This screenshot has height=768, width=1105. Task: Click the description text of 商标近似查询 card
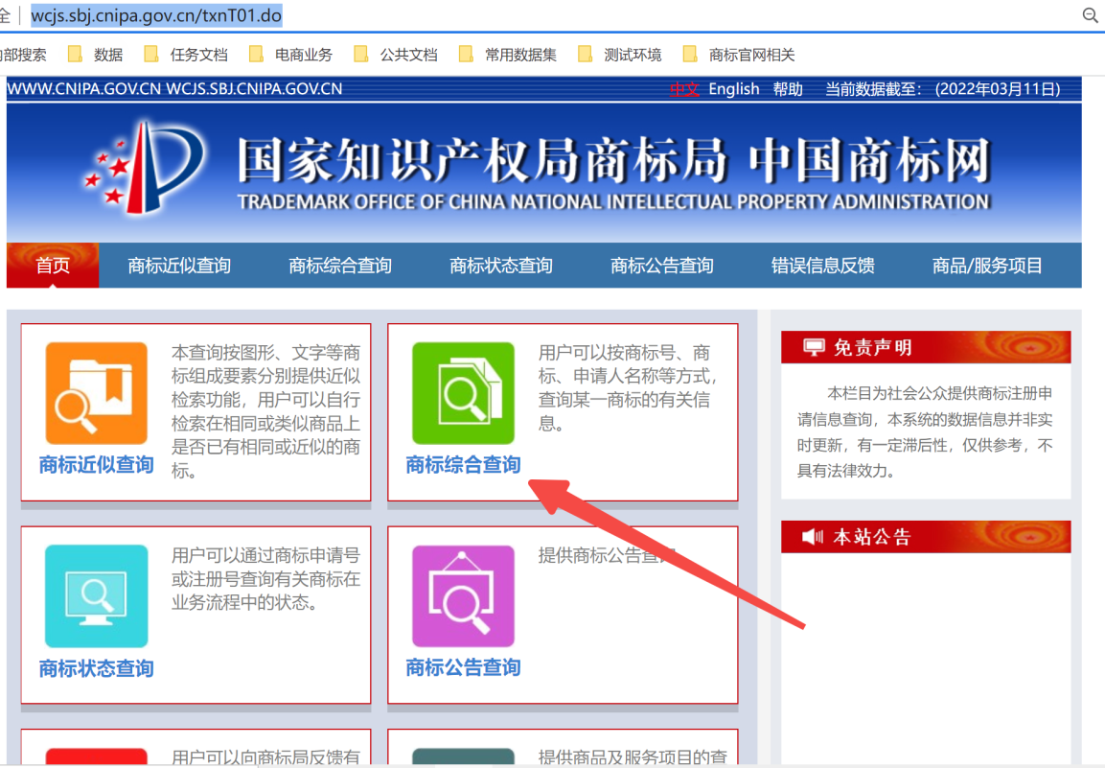[265, 411]
